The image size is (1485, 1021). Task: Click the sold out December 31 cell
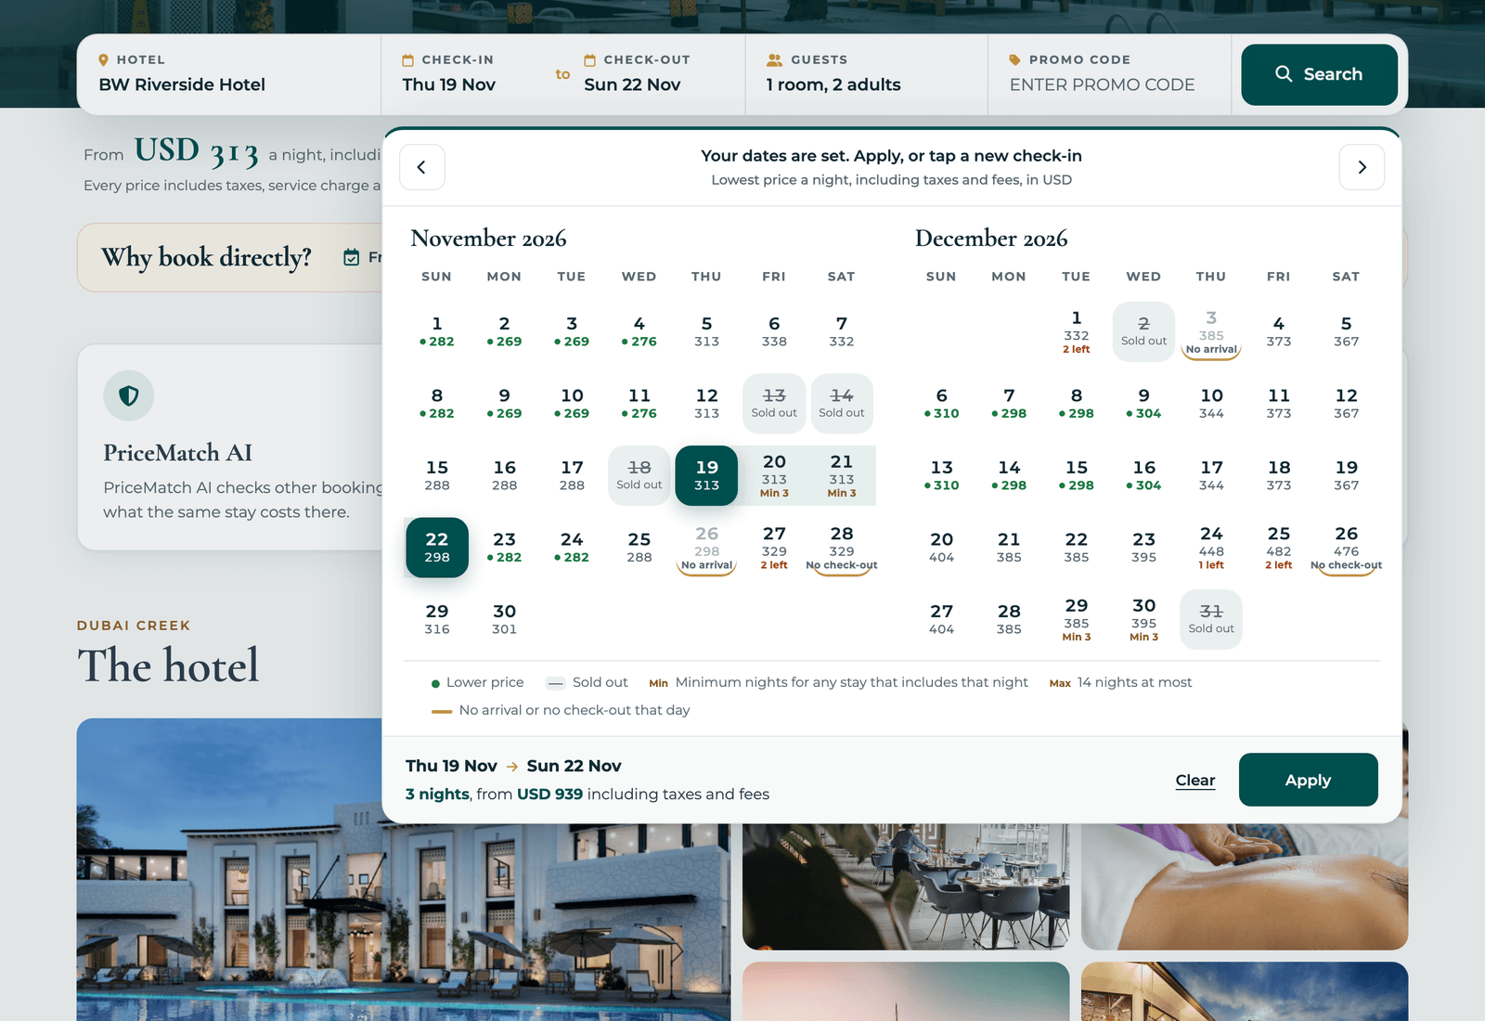[1211, 619]
